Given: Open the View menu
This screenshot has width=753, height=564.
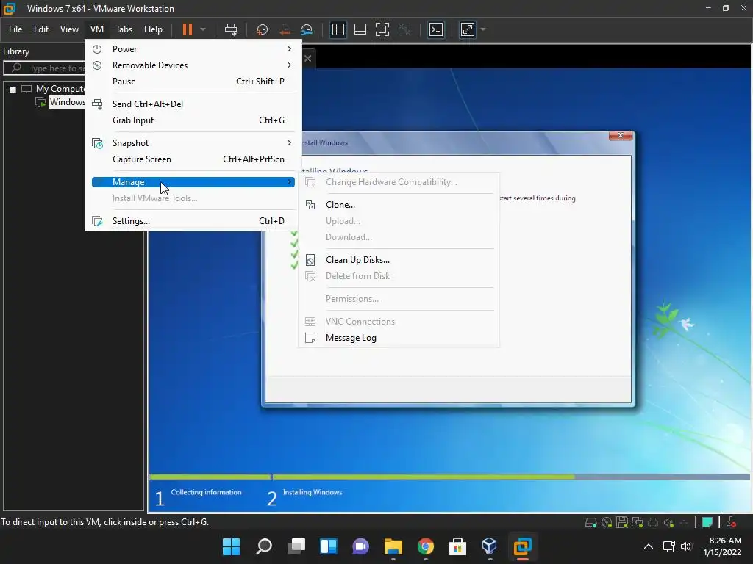Looking at the screenshot, I should [69, 29].
